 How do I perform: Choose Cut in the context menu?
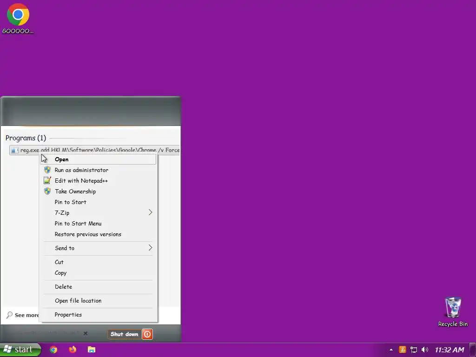point(98,262)
